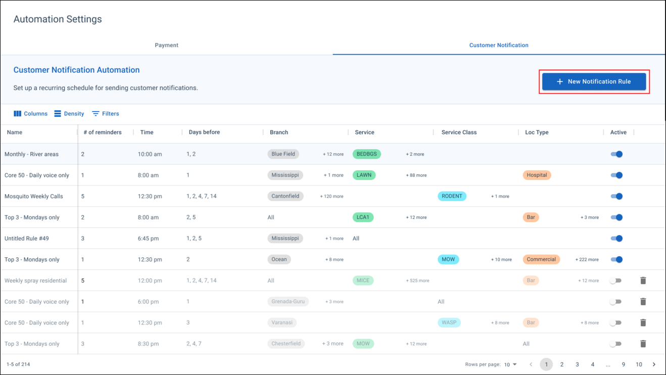Open page 2 of results
The height and width of the screenshot is (375, 666).
pyautogui.click(x=561, y=364)
